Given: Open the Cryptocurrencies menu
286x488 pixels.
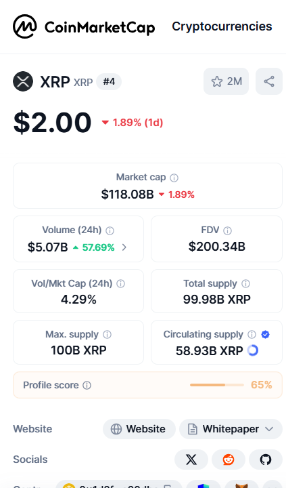Looking at the screenshot, I should pyautogui.click(x=222, y=26).
